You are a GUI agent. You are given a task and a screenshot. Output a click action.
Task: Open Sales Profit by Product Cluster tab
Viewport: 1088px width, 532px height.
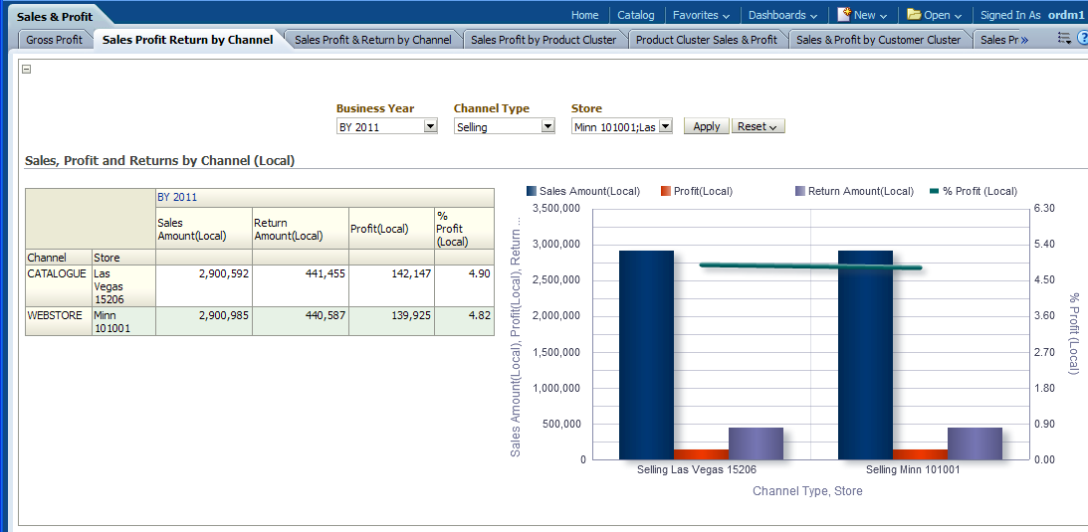tap(544, 40)
